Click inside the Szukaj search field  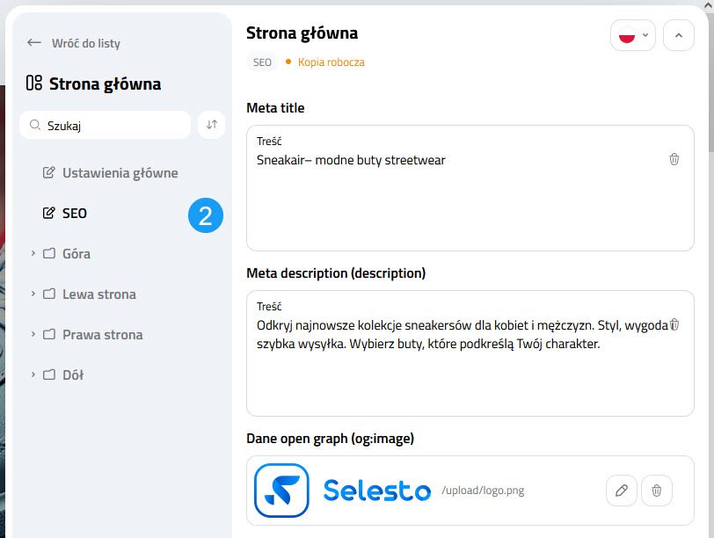pyautogui.click(x=105, y=125)
